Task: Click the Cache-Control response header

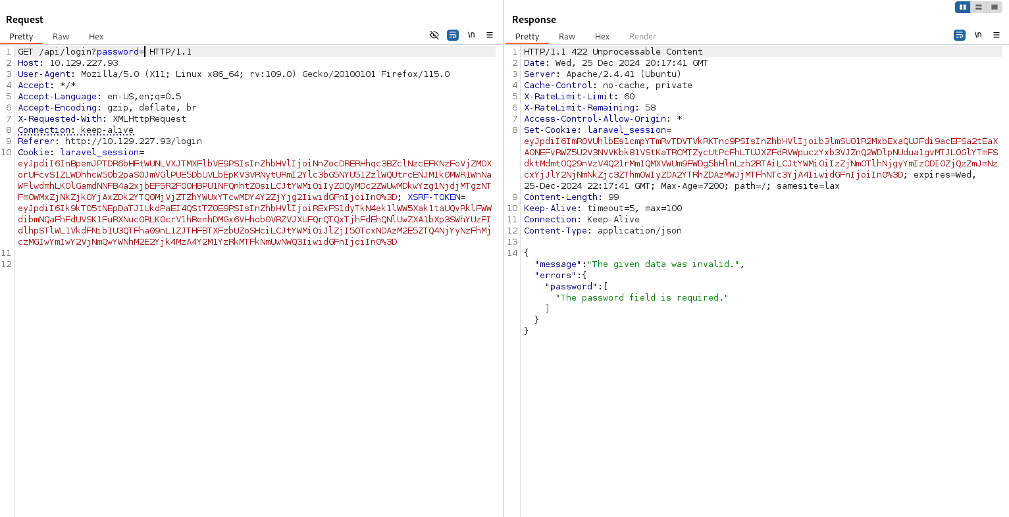Action: (x=608, y=85)
